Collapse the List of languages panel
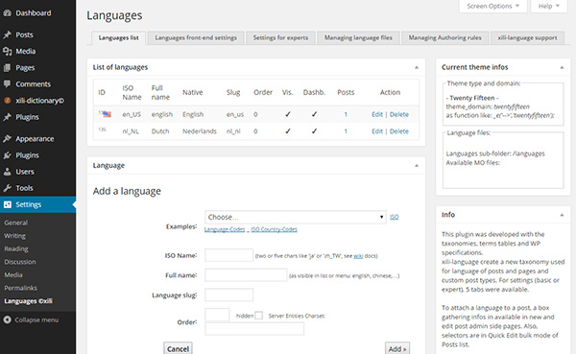 417,67
